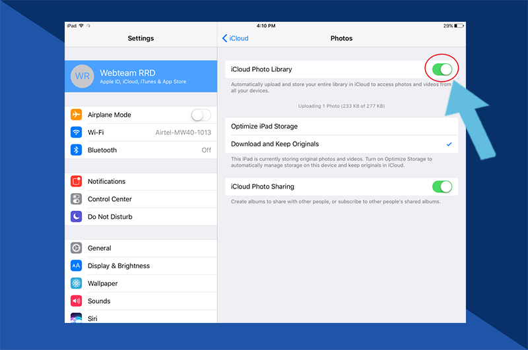Select Download and Keep Originals option
The image size is (528, 350).
(x=341, y=144)
